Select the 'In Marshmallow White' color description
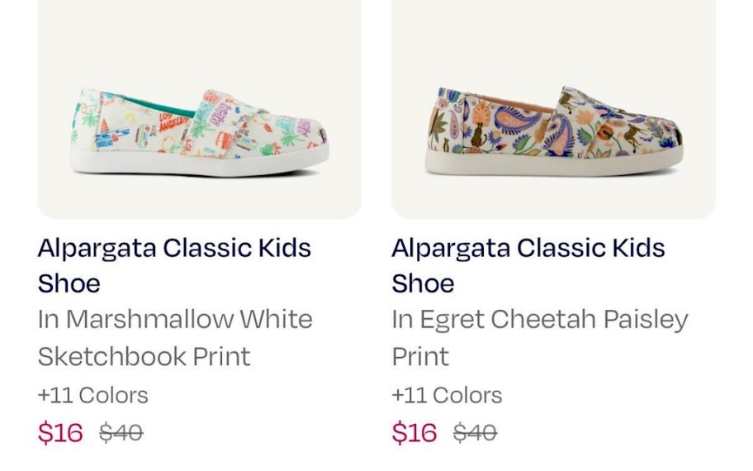753x471 pixels. click(x=175, y=319)
